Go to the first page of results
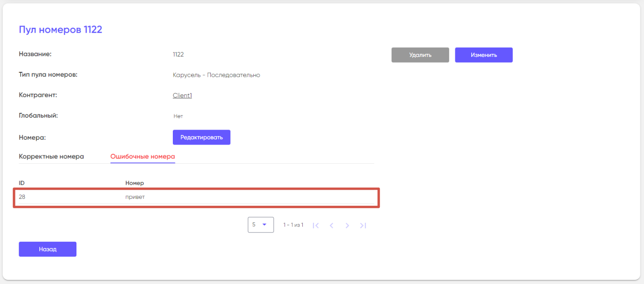Screen dimensions: 644x284 click(x=316, y=225)
